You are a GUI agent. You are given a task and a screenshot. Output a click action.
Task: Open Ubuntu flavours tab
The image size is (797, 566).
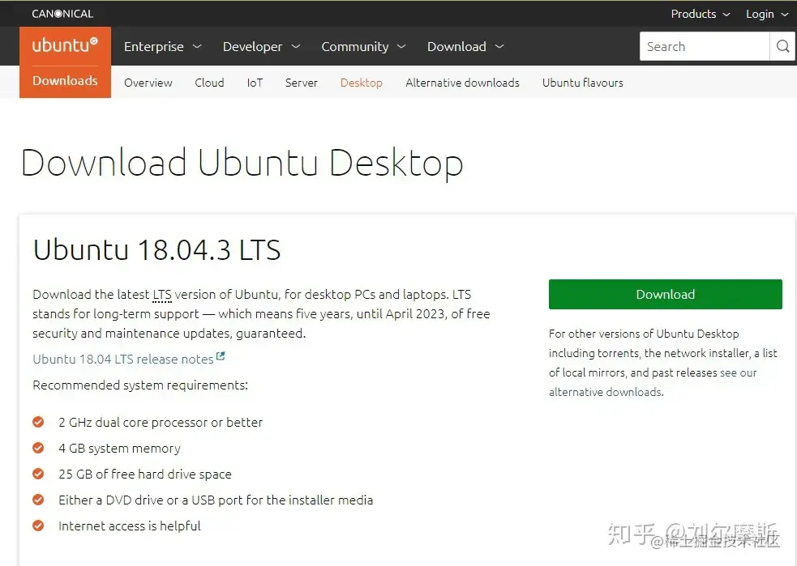tap(582, 83)
